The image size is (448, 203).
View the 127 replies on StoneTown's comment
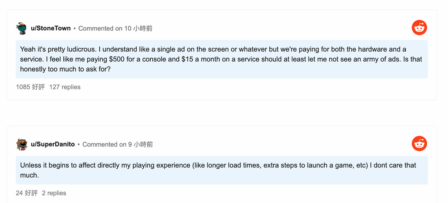pyautogui.click(x=65, y=87)
